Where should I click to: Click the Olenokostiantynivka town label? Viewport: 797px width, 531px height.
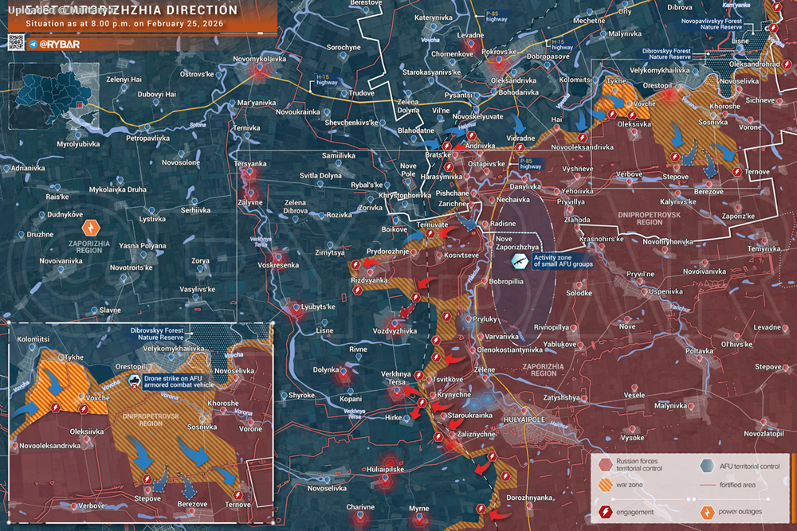tap(509, 349)
